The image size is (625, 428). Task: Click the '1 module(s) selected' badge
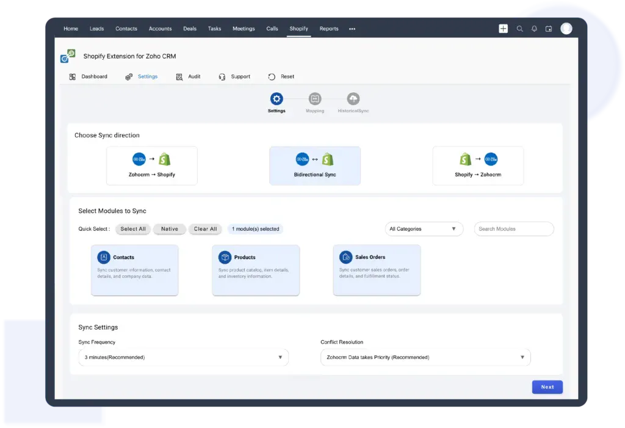point(256,229)
